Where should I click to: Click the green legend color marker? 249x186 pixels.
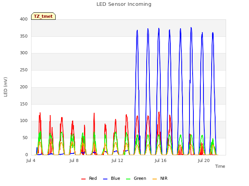[128, 179]
